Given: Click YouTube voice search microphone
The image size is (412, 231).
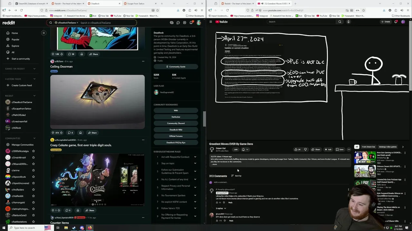Looking at the screenshot, I should click(348, 22).
